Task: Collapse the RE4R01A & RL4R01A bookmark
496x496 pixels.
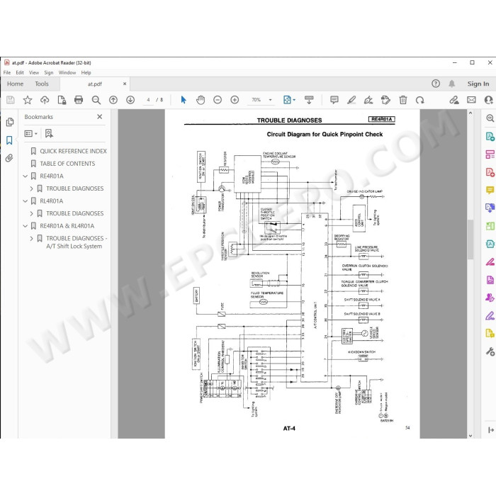Action: (26, 226)
